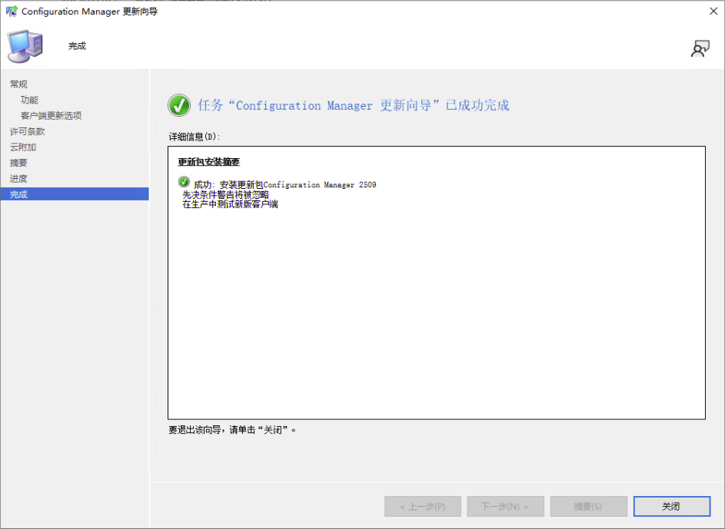Click the 更新包安装摘要 heading text
The image size is (725, 529).
(x=209, y=162)
